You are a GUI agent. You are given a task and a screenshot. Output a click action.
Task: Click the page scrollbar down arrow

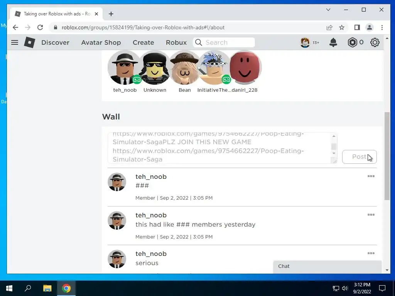pyautogui.click(x=387, y=270)
